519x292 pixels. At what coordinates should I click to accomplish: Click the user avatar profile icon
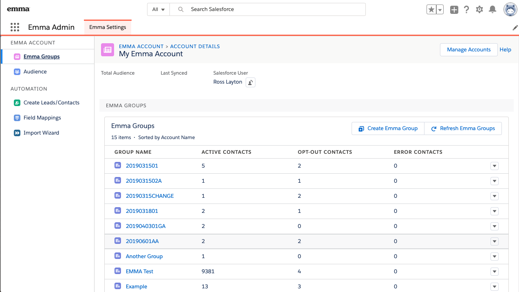coord(510,9)
